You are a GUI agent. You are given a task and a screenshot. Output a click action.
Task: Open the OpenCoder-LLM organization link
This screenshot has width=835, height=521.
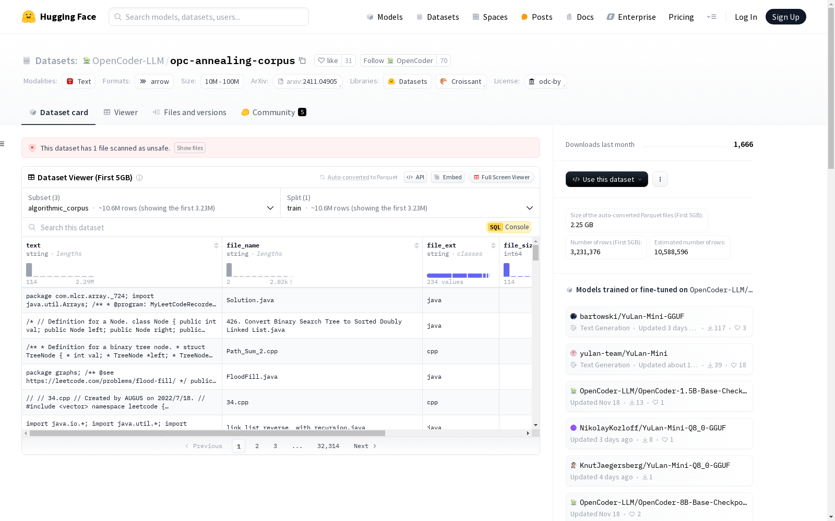[x=128, y=60]
